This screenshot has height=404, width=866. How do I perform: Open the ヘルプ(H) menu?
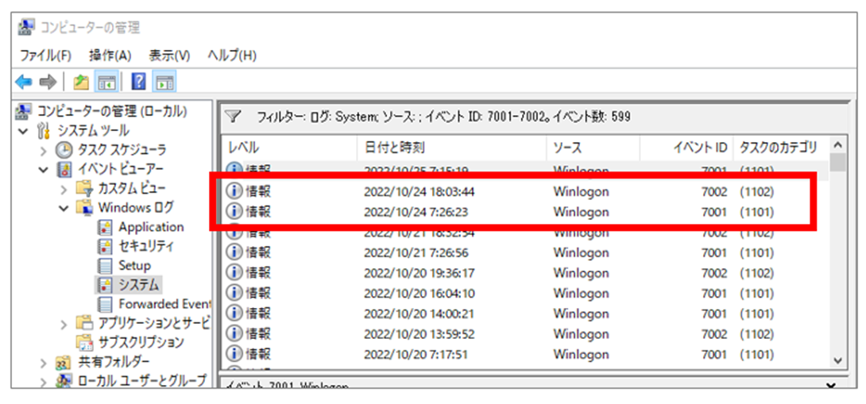(232, 56)
